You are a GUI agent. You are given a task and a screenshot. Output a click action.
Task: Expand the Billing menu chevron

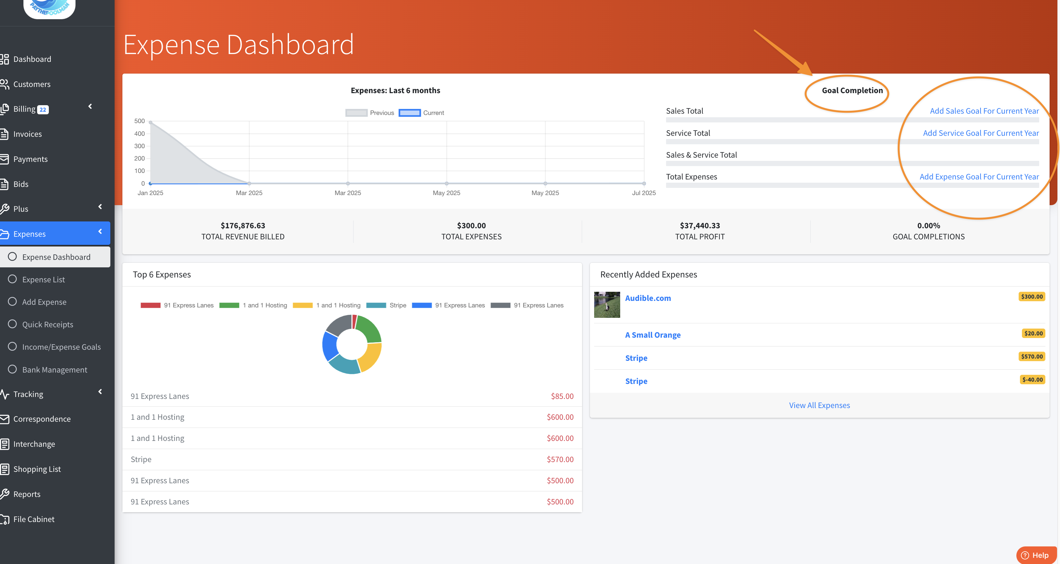[x=90, y=106]
